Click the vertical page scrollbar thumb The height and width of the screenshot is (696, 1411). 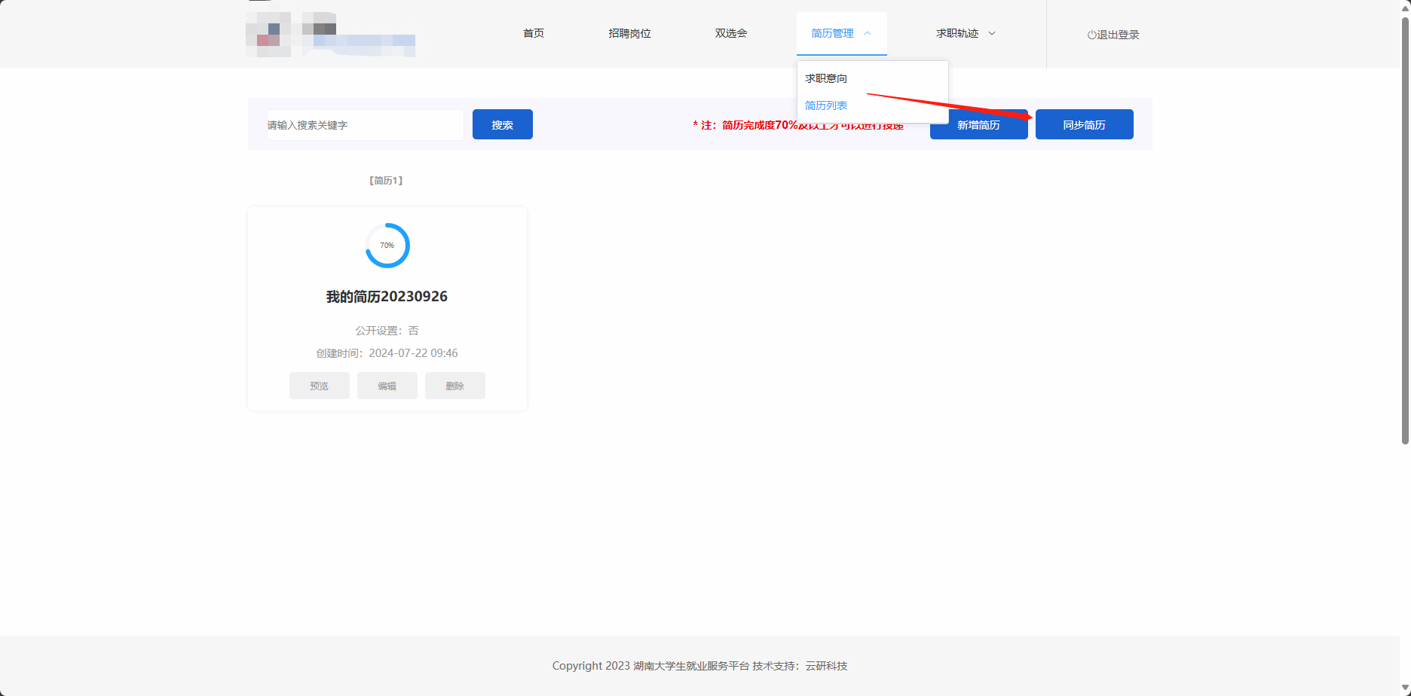[x=1405, y=226]
